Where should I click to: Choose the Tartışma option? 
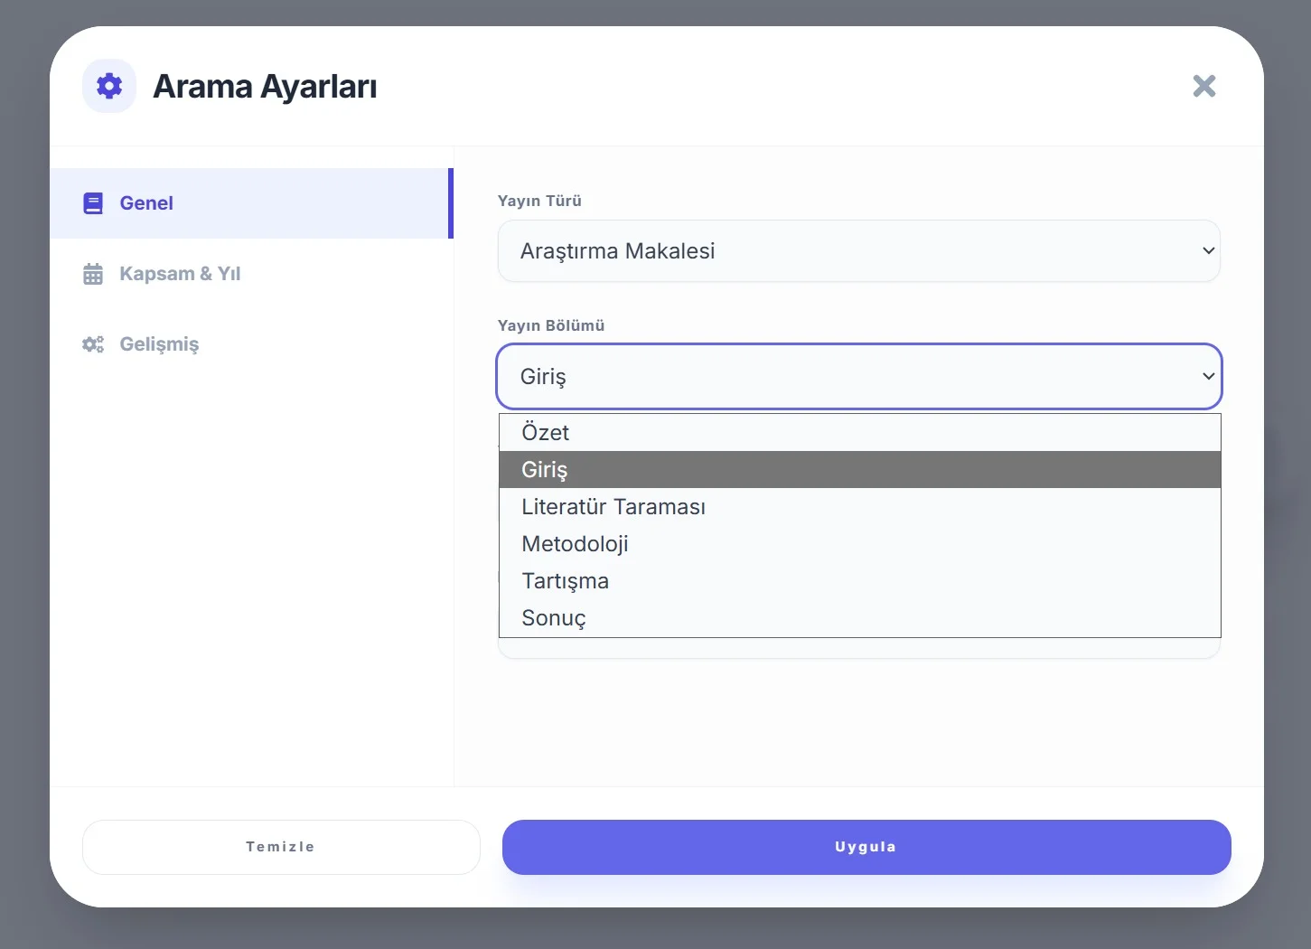point(860,581)
